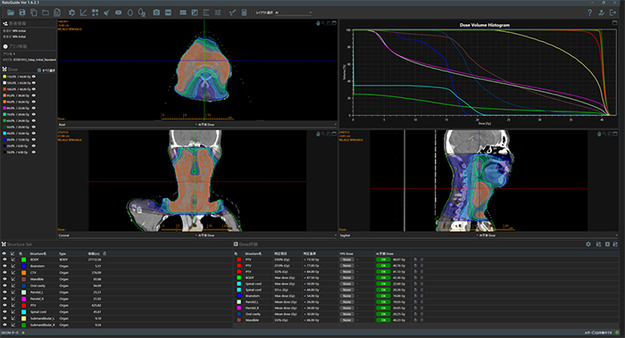Save with the floppy disk icon
Viewport: 625px width, 338px height.
click(x=22, y=12)
